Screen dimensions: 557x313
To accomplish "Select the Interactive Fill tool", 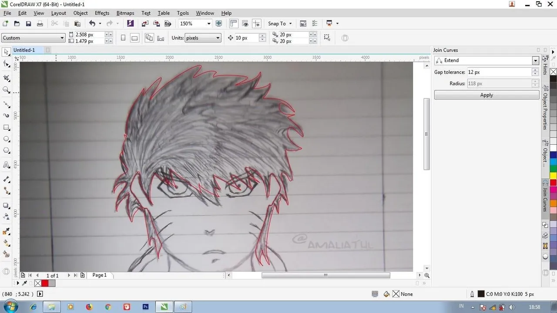I will [6, 243].
